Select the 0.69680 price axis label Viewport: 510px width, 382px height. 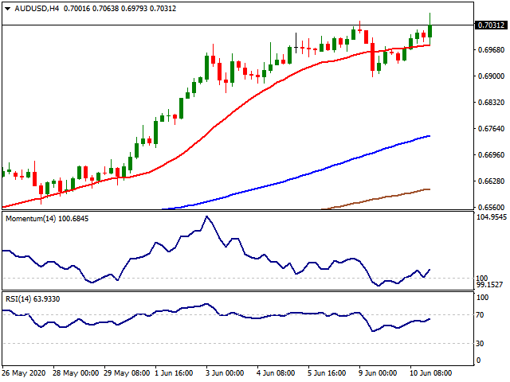491,49
